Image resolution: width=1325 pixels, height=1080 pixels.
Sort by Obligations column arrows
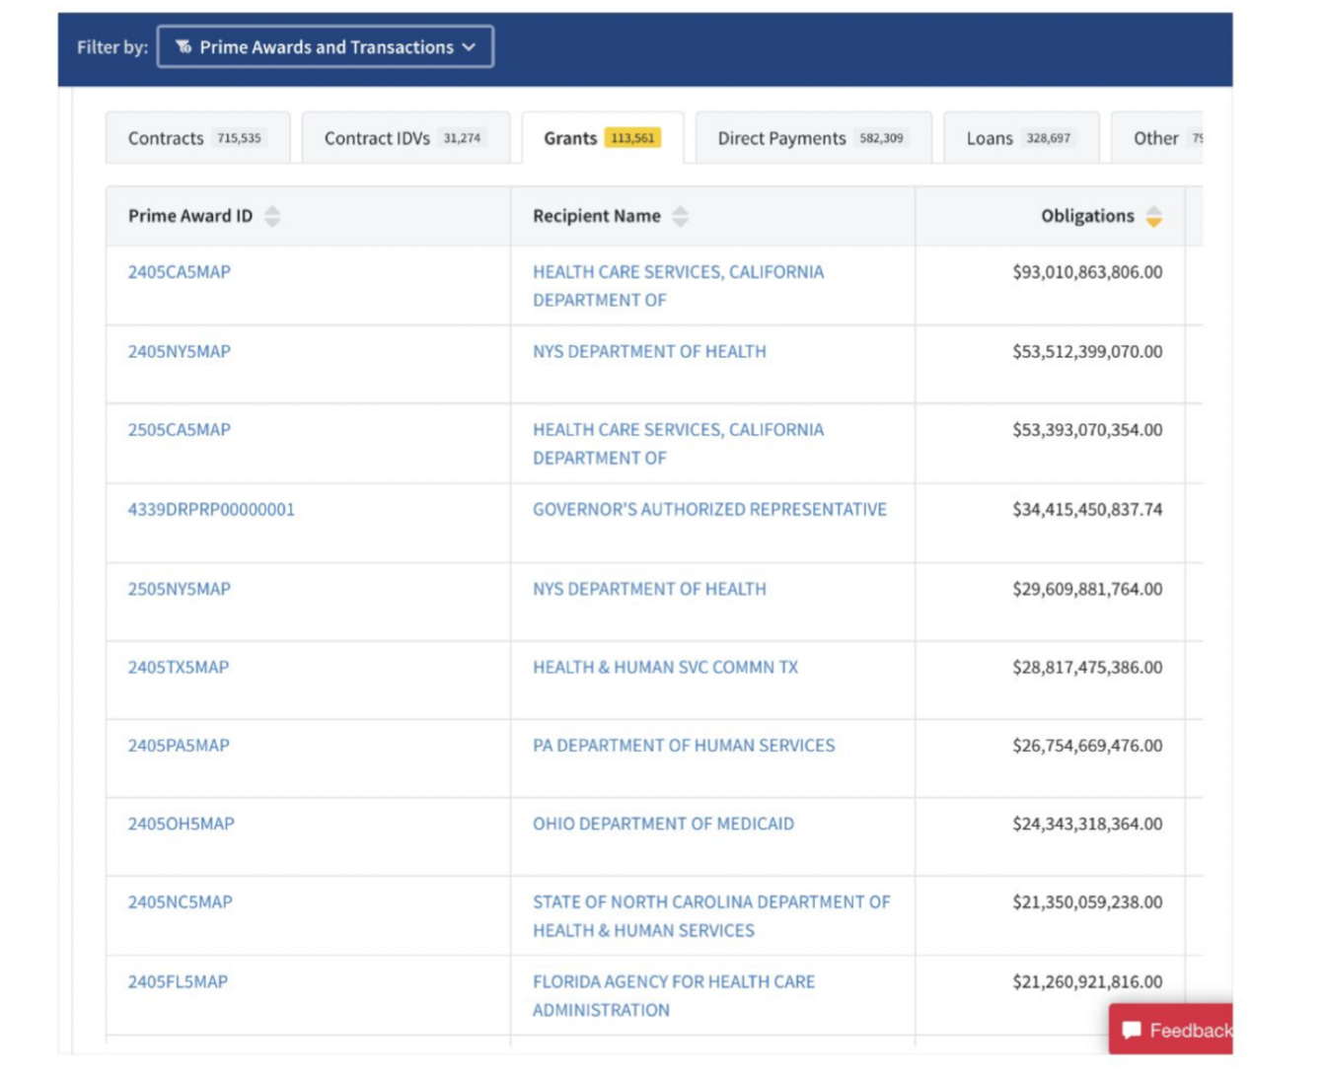[1153, 216]
